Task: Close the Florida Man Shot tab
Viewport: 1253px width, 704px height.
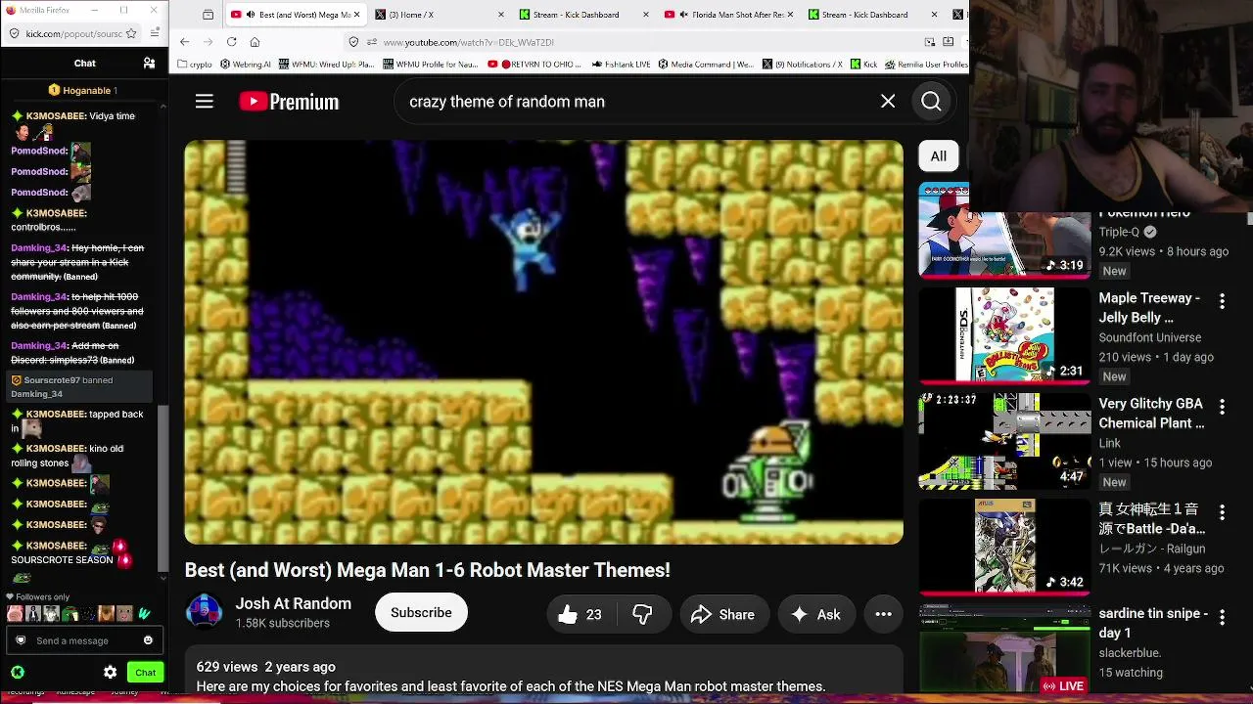Action: tap(791, 15)
